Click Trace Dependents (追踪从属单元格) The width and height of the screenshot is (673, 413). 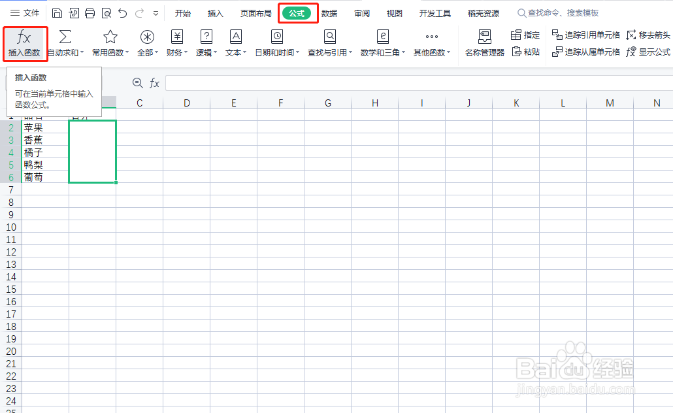pos(586,52)
